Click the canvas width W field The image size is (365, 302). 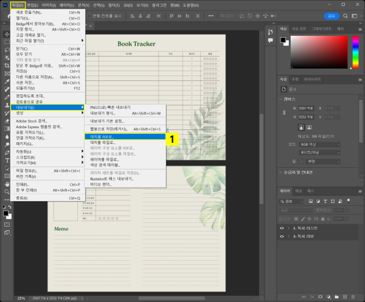pyautogui.click(x=306, y=108)
